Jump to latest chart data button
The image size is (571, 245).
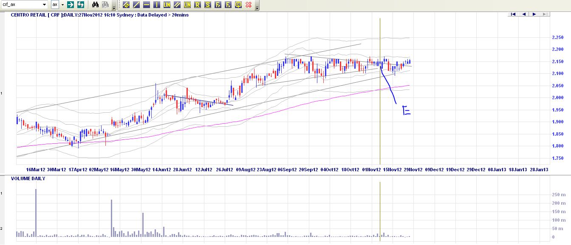click(545, 14)
